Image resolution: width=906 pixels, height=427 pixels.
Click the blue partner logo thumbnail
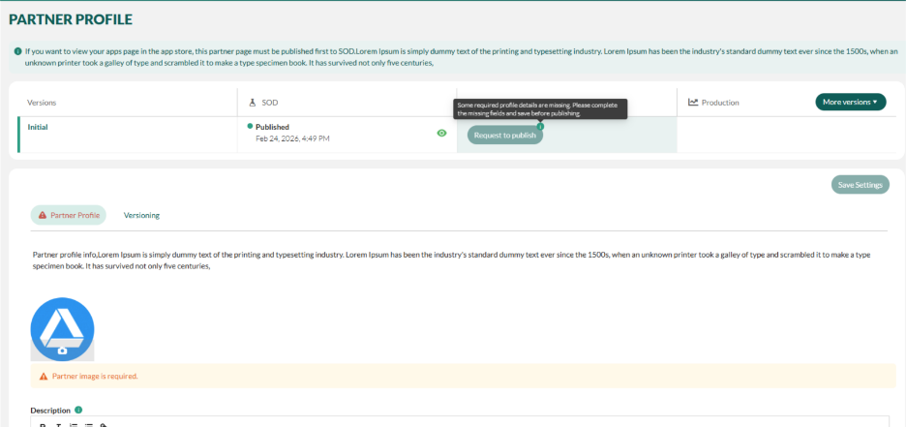click(62, 325)
